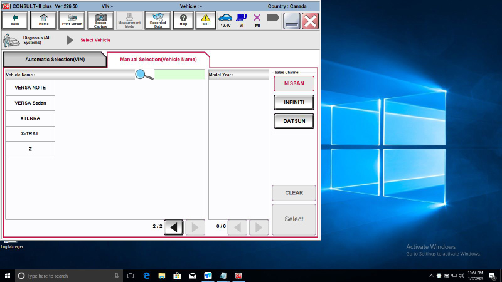Launch Microsoft Edge from taskbar
The height and width of the screenshot is (282, 502).
click(147, 276)
